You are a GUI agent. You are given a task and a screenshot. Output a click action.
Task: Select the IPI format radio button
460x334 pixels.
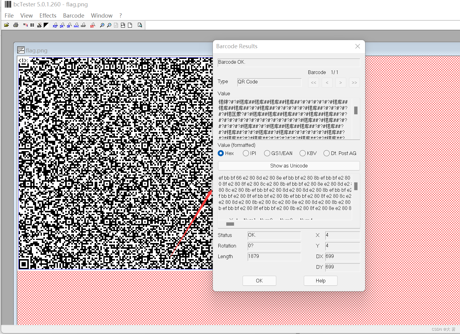[x=246, y=153]
